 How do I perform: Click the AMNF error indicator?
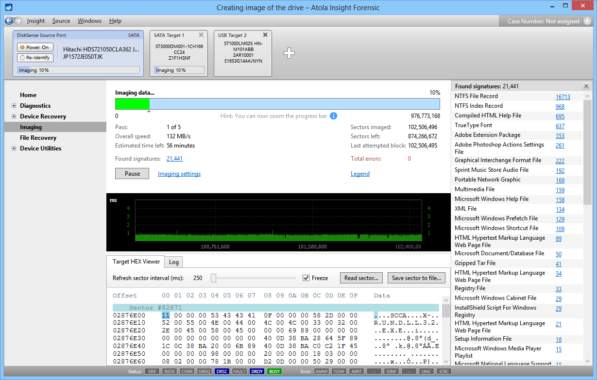(x=321, y=371)
